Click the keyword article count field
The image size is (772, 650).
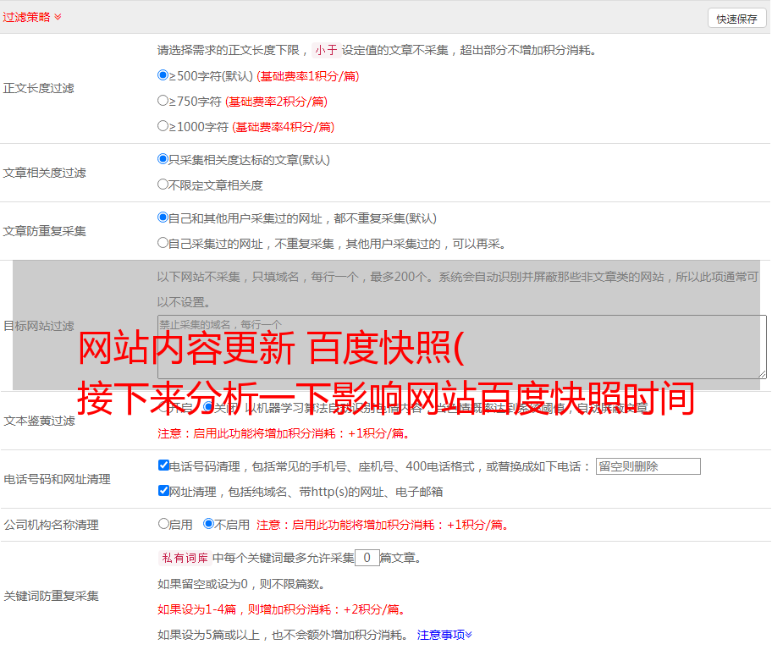pyautogui.click(x=367, y=558)
